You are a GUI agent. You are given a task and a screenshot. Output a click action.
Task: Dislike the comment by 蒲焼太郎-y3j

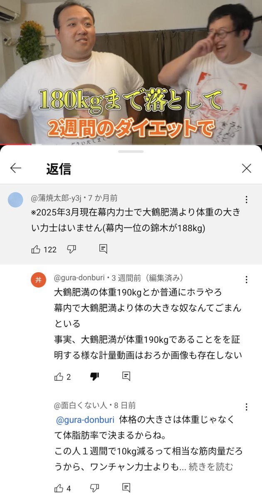click(x=72, y=249)
